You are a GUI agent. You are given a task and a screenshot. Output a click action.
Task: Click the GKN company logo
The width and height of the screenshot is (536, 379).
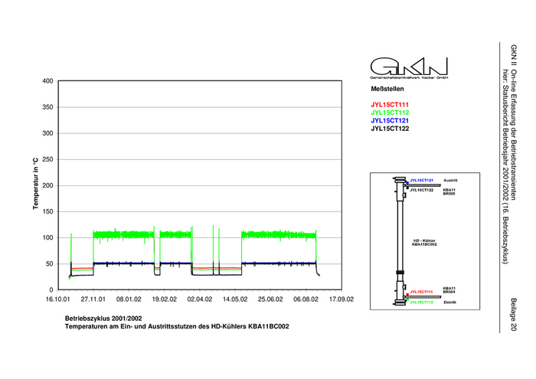click(409, 68)
